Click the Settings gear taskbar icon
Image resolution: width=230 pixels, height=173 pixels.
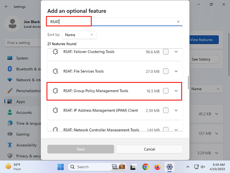[170, 167]
